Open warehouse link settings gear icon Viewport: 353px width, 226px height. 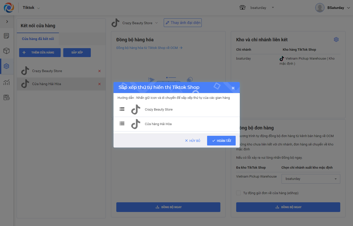point(336,39)
